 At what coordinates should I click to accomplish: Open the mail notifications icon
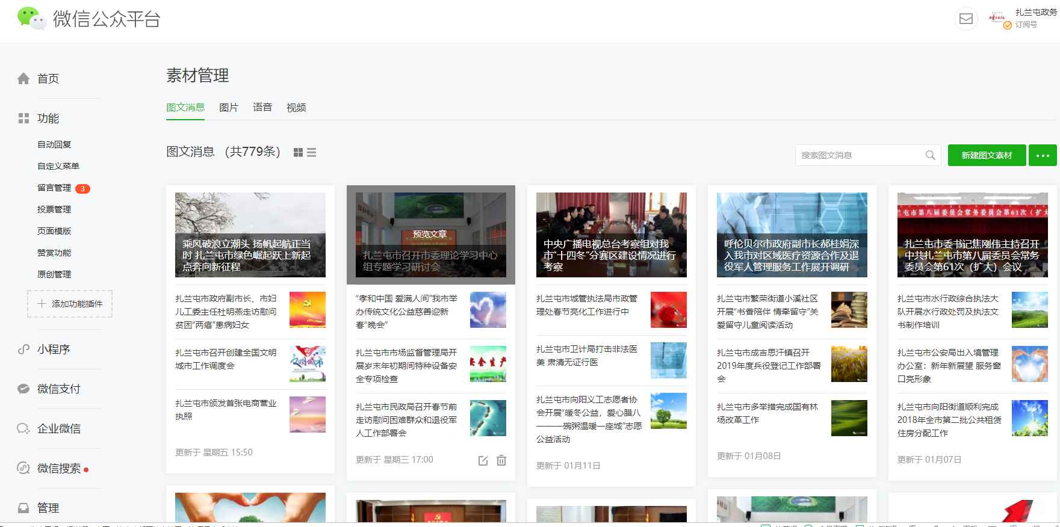[965, 19]
